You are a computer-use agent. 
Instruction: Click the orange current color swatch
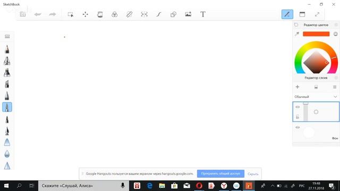pos(316,34)
